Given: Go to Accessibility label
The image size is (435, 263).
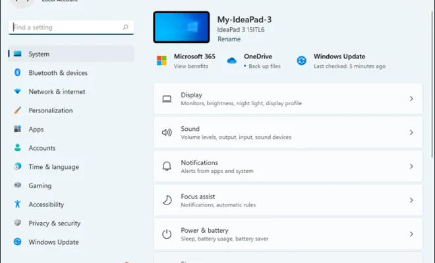Looking at the screenshot, I should (46, 204).
